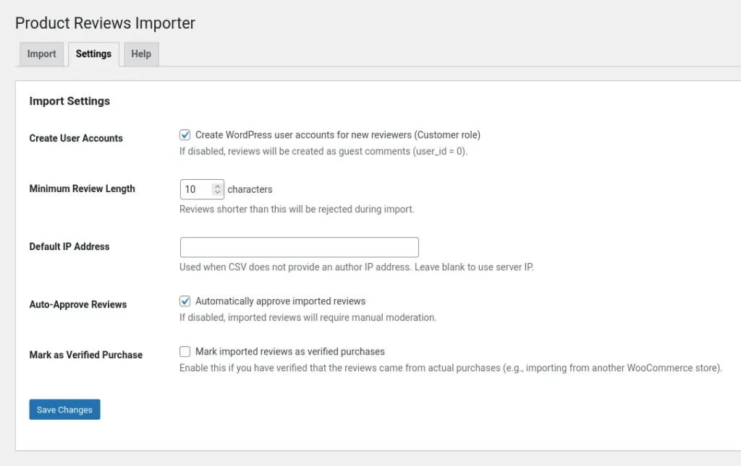The image size is (741, 466).
Task: Open the Help tab
Action: (140, 53)
